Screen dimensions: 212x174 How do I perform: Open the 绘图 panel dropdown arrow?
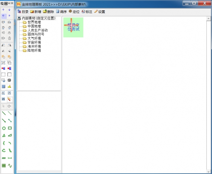coord(9,3)
